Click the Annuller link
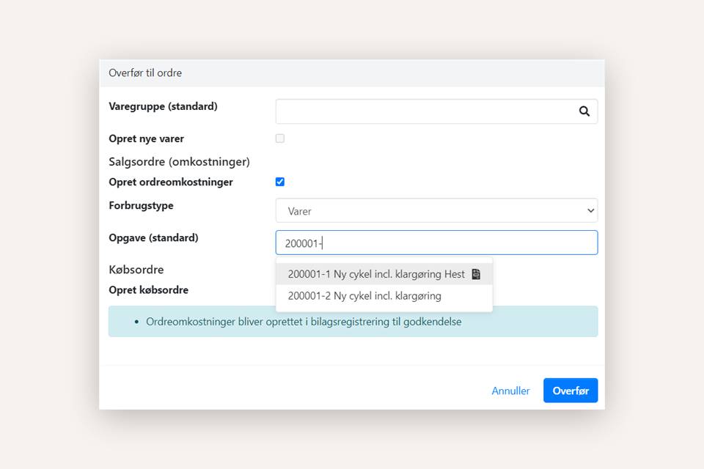The image size is (704, 469). pyautogui.click(x=510, y=391)
